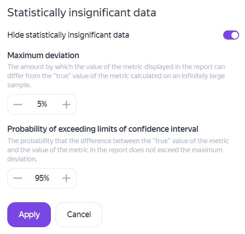Raise the confidence probability using plus icon
This screenshot has height=234, width=245.
[x=66, y=178]
